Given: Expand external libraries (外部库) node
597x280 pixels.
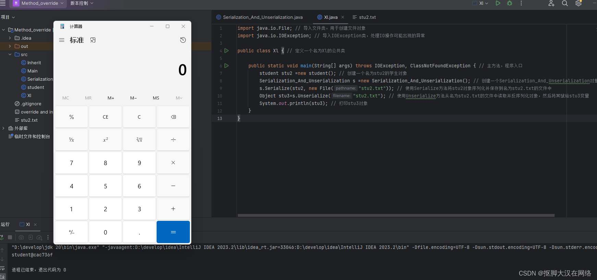Looking at the screenshot, I should click(x=3, y=128).
